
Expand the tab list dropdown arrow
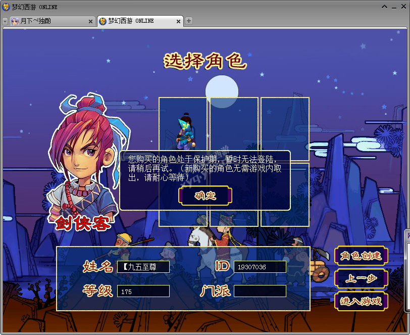(x=5, y=21)
